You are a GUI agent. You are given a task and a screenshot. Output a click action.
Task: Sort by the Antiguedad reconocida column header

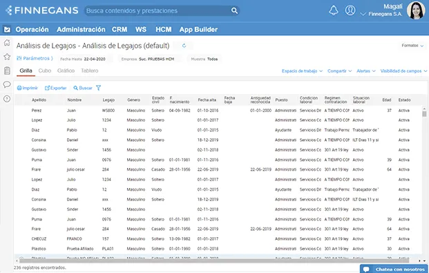click(260, 100)
